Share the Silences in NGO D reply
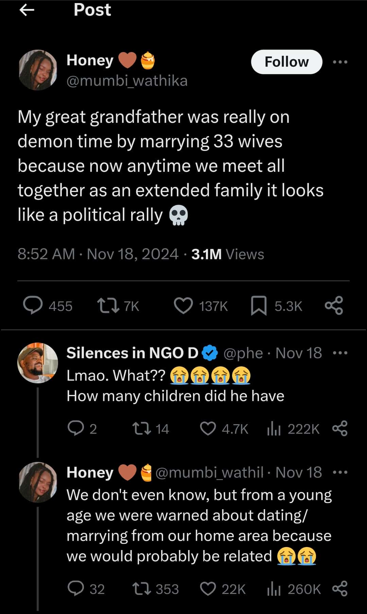Screen dimensions: 367x614 pyautogui.click(x=340, y=428)
